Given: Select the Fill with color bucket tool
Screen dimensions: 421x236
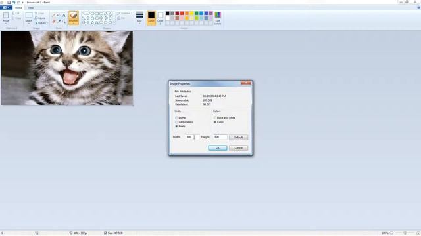Looking at the screenshot, I should (59, 15).
